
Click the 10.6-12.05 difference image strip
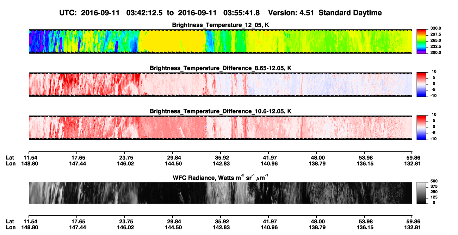pyautogui.click(x=221, y=128)
